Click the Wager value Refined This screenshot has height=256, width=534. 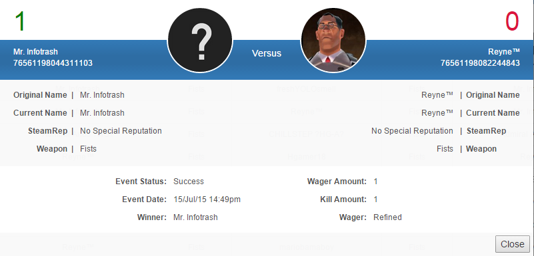[x=387, y=217]
